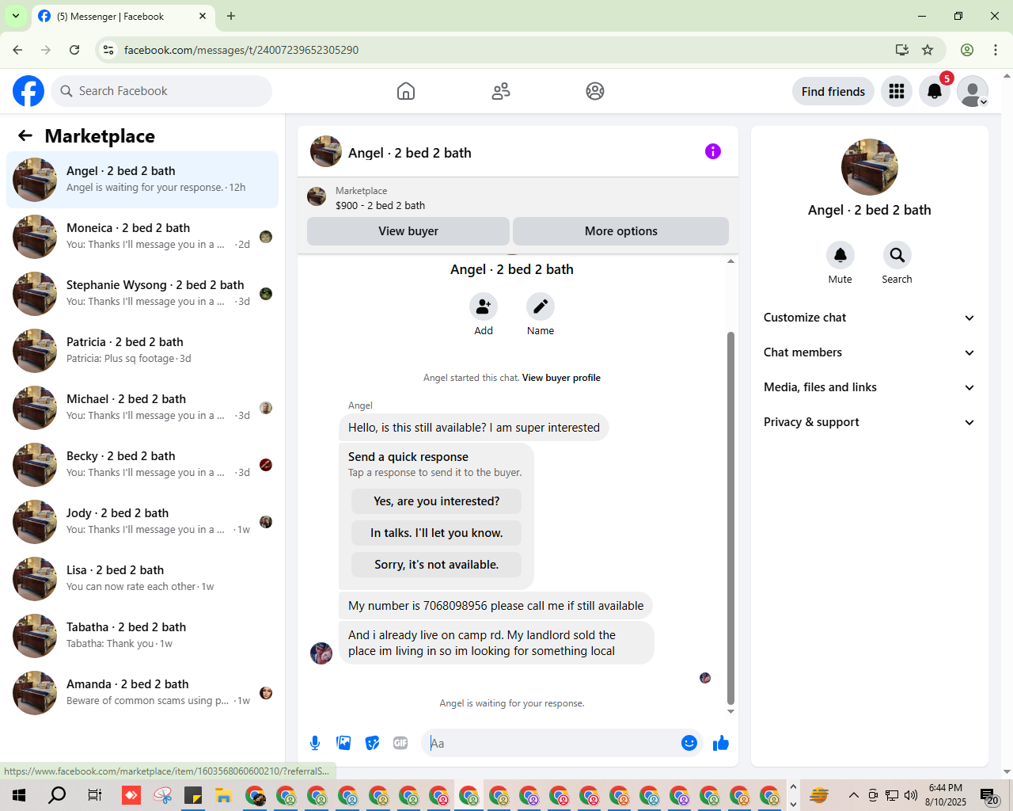The image size is (1013, 811).
Task: Expand Media, files and links section
Action: pos(870,387)
